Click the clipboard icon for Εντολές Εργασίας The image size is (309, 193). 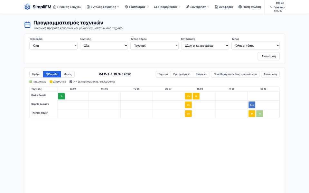(x=88, y=7)
